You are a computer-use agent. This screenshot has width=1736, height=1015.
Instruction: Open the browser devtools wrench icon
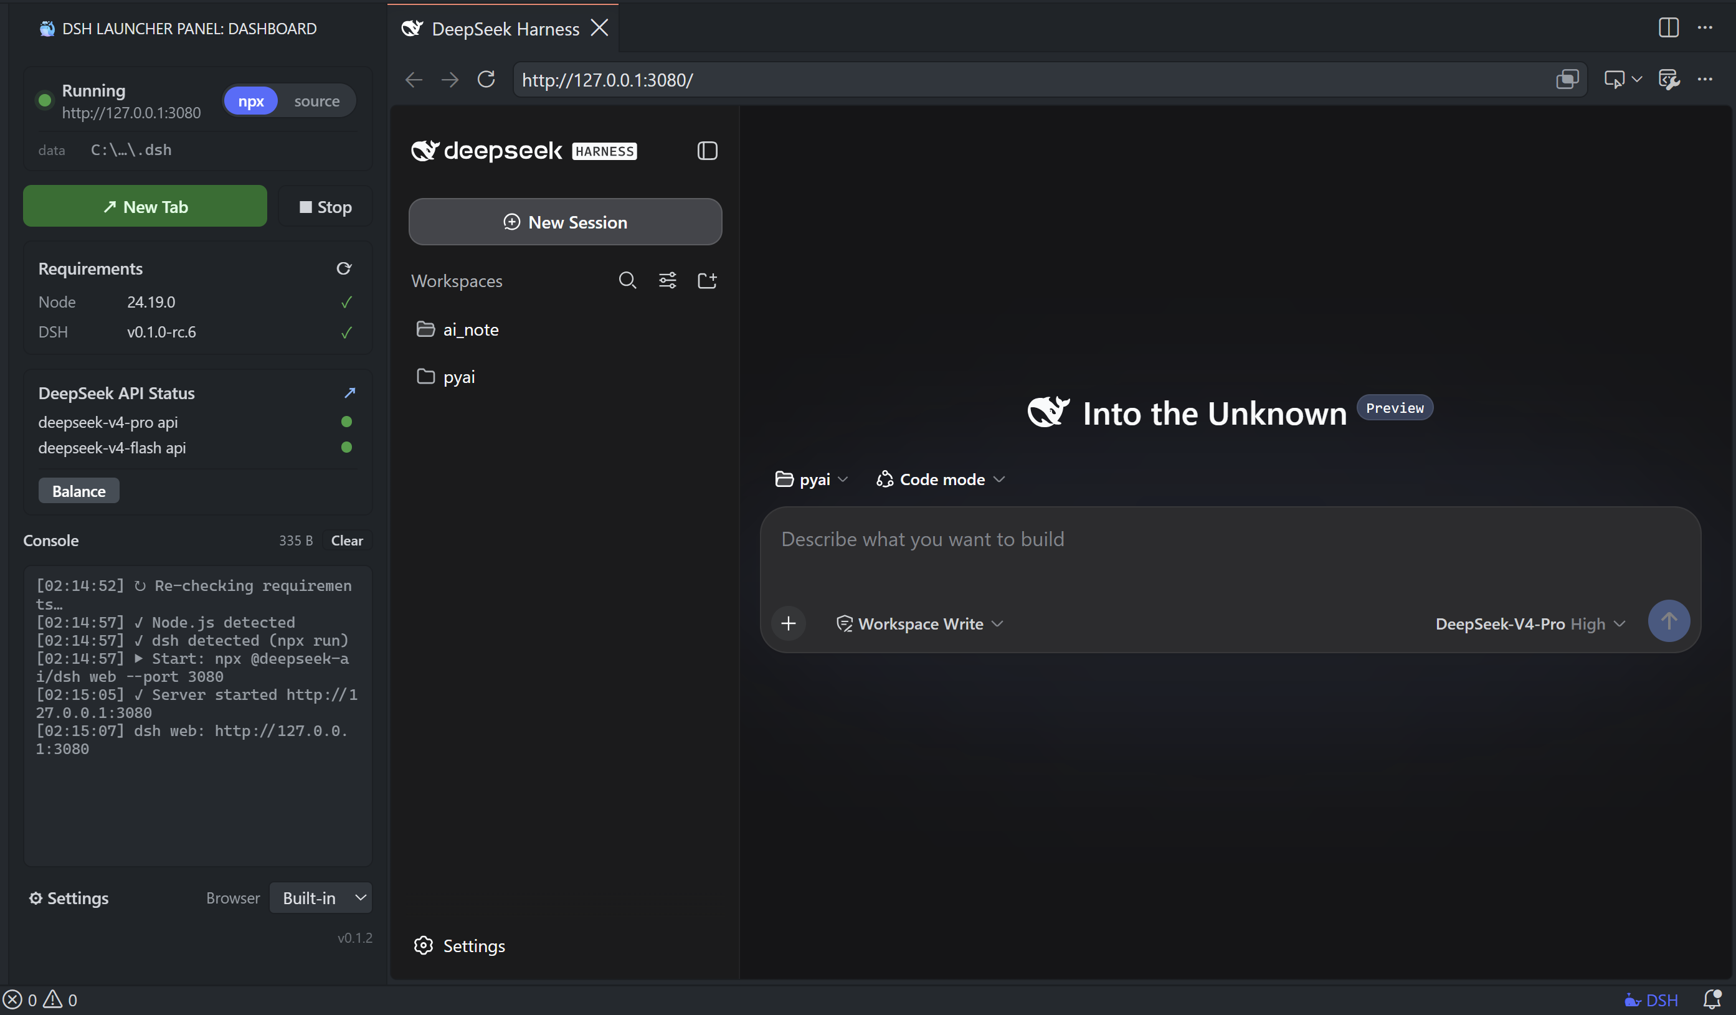1669,80
